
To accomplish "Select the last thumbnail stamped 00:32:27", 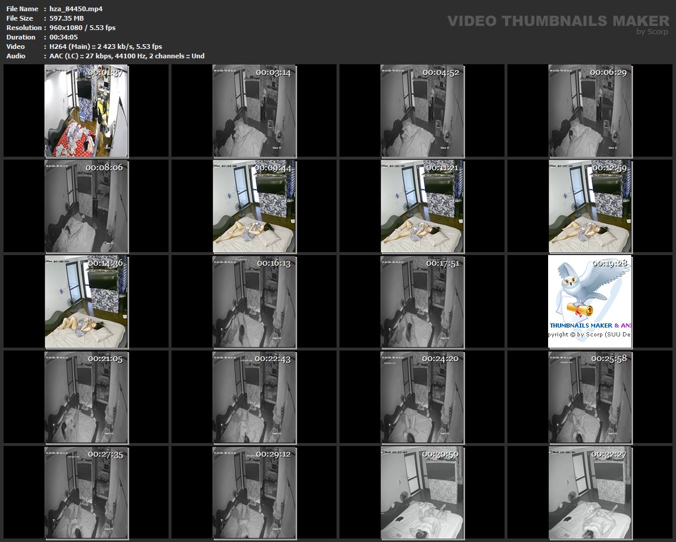I will point(590,493).
